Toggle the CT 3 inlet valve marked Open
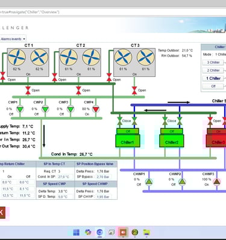The image size is (226, 240). coord(109,78)
